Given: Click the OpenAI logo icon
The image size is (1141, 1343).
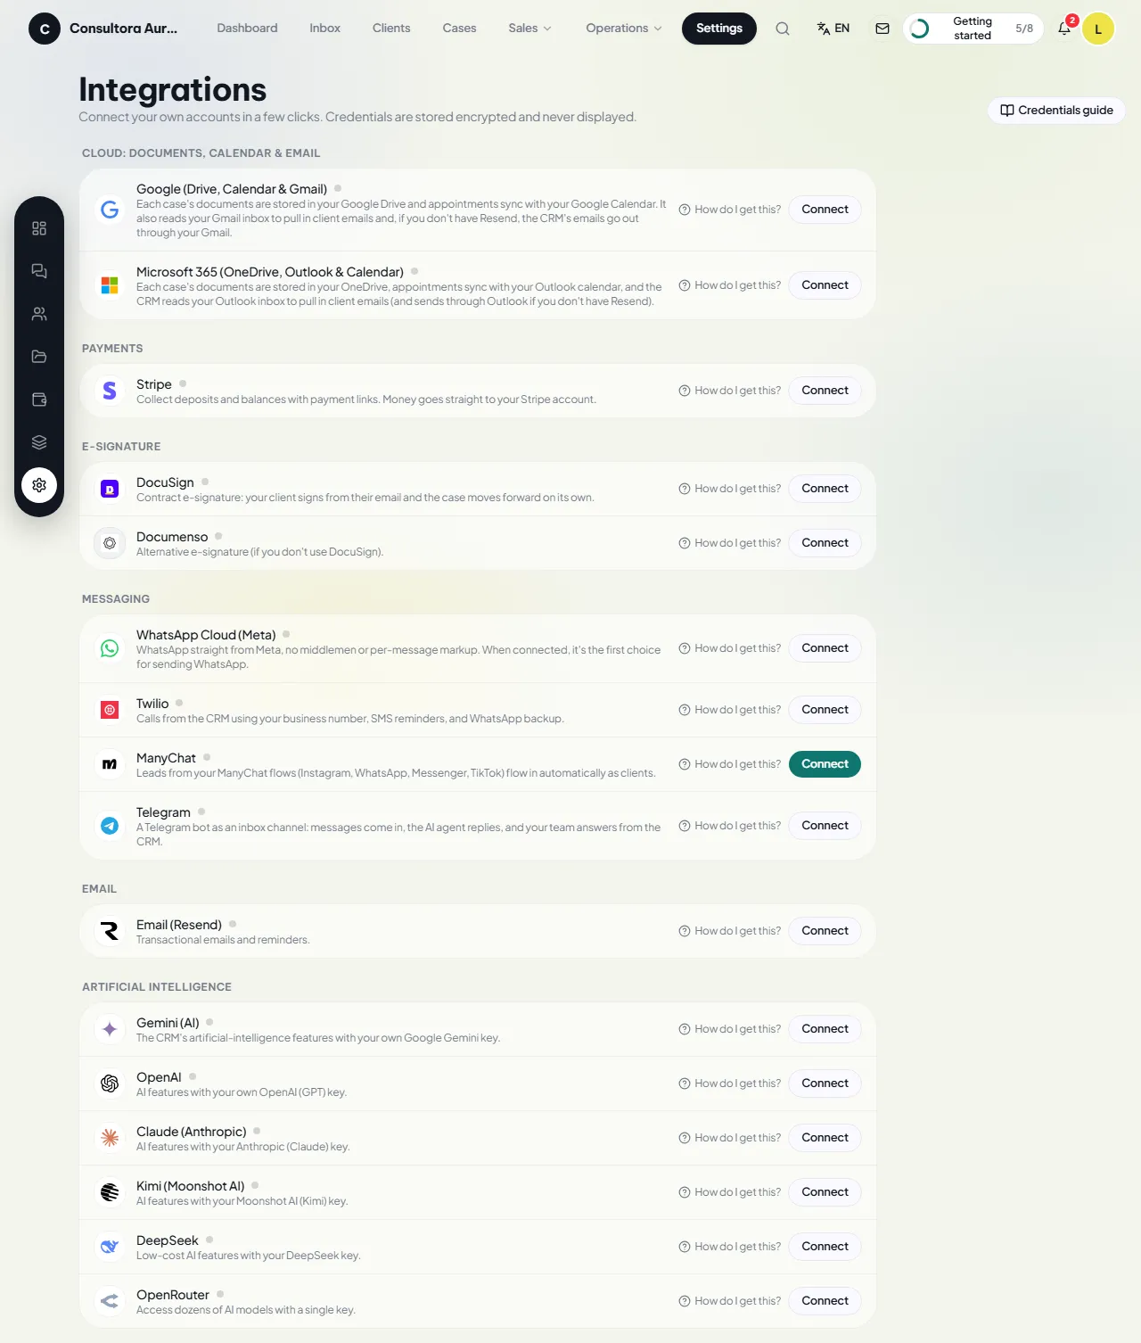Looking at the screenshot, I should 110,1083.
